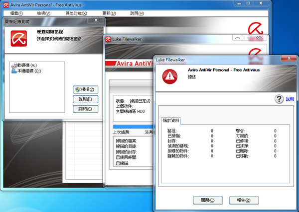Click the 偵測的發現: statistic label

[178, 146]
